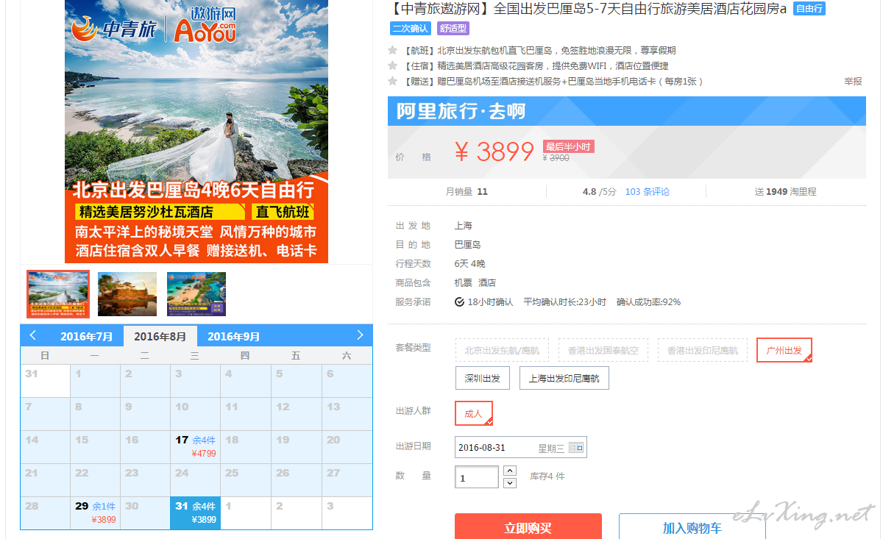Screen dimensions: 883x539
Task: Click the main product image
Action: point(196,131)
